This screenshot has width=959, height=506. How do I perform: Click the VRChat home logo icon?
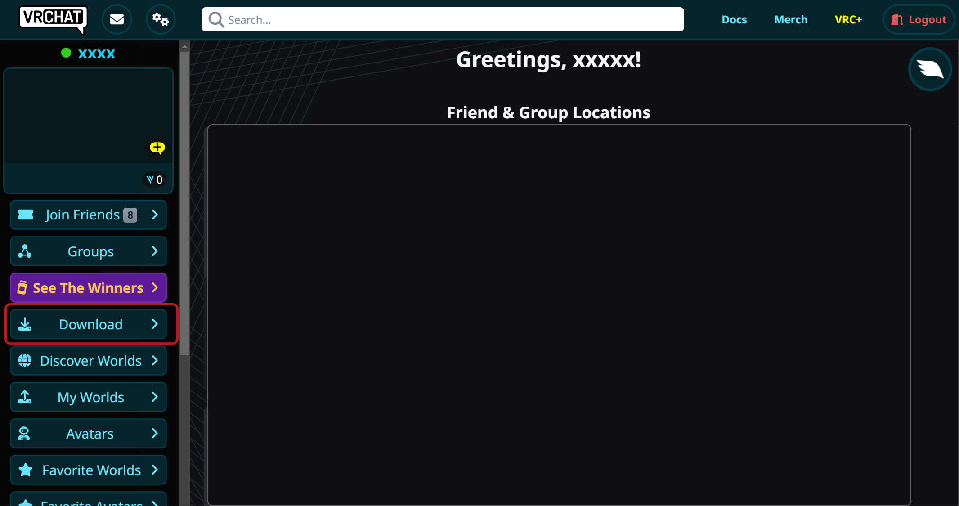[x=53, y=20]
